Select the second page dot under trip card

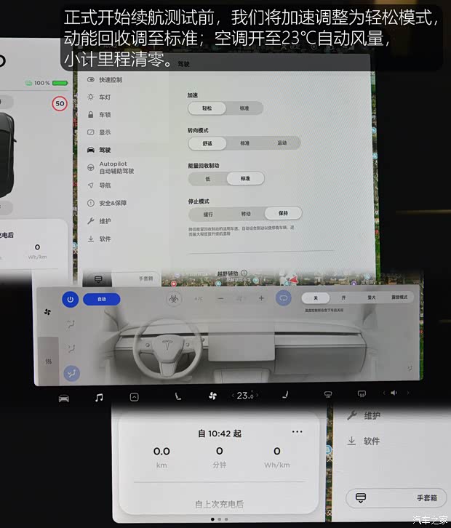point(220,519)
